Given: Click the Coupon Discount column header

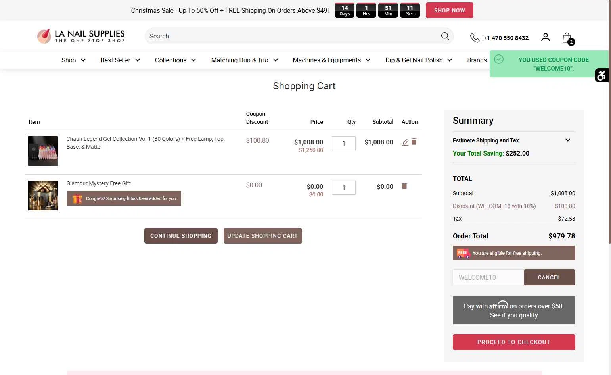Looking at the screenshot, I should click(x=257, y=118).
